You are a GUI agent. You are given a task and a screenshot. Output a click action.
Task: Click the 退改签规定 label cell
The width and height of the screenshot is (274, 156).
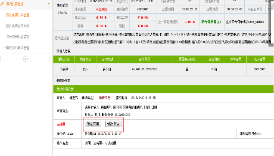pos(62,38)
